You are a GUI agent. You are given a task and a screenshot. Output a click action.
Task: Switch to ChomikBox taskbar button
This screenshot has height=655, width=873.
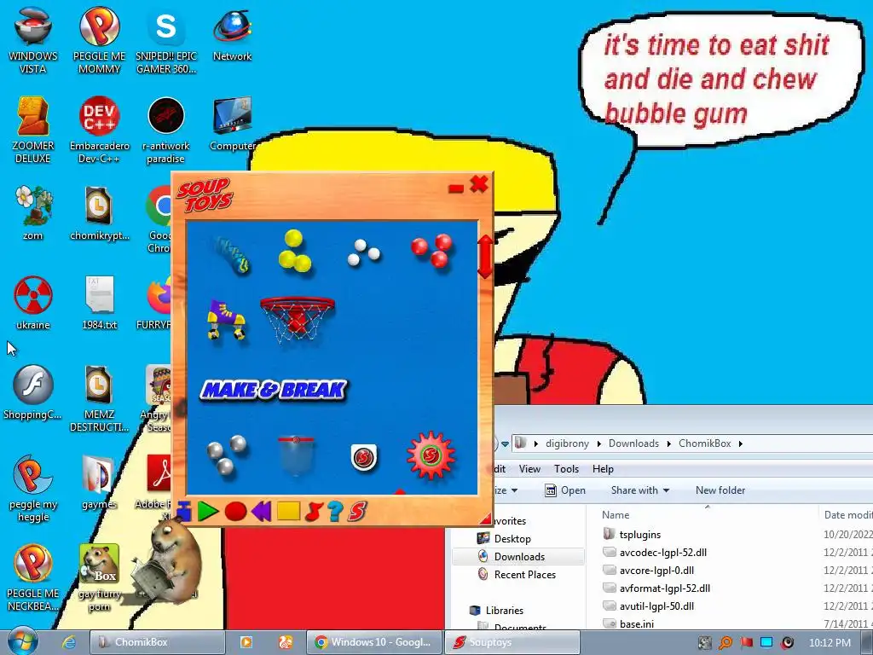[x=158, y=642]
